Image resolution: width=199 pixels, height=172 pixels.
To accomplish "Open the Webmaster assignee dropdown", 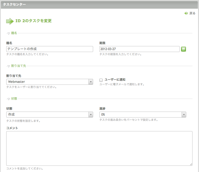I will pyautogui.click(x=50, y=82).
